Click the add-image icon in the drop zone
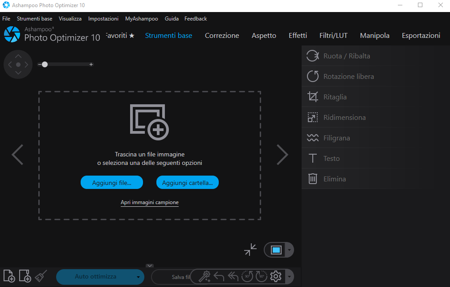Viewport: 450px width, 287px height. coord(149,122)
